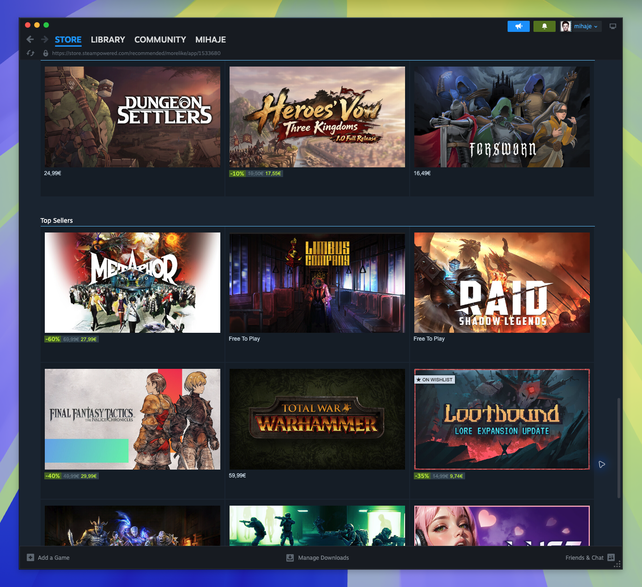Click the ON WISHLIST badge on Lootbound
The width and height of the screenshot is (642, 587).
click(x=435, y=379)
